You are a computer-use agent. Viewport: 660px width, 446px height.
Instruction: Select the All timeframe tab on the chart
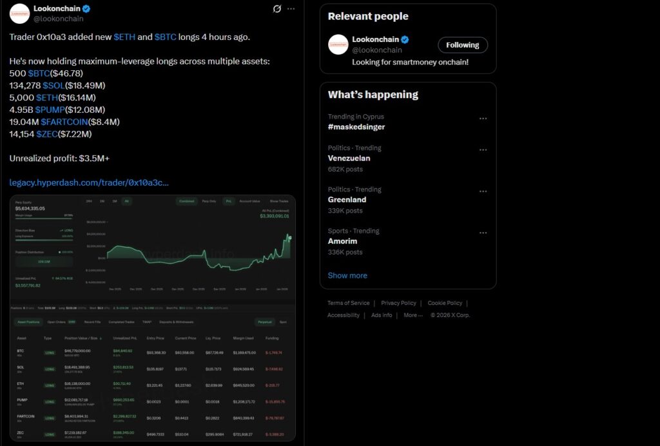126,200
